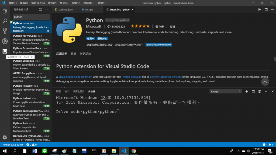The image size is (276, 155).
Task: Open the disable (停用) dropdown button
Action: pos(91,38)
